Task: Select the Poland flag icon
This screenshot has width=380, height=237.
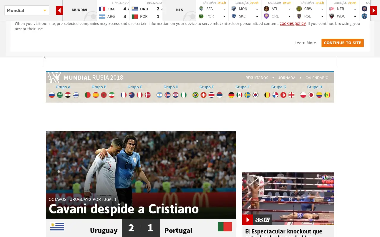Action: coord(303,95)
